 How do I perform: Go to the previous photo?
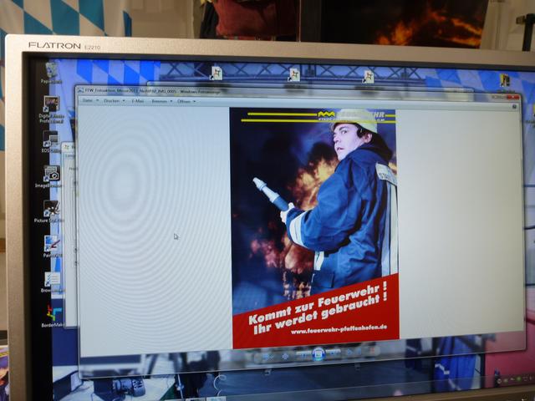click(x=302, y=354)
